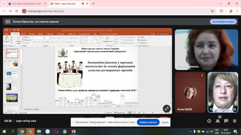Bookmark this page with star icon
The height and width of the screenshot is (135, 241).
212,11
